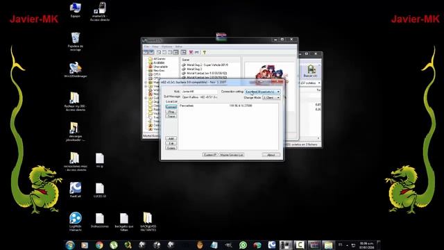Open the mame32k shortcut on the desktop
Screen dimensions: 444x250
pyautogui.click(x=100, y=11)
